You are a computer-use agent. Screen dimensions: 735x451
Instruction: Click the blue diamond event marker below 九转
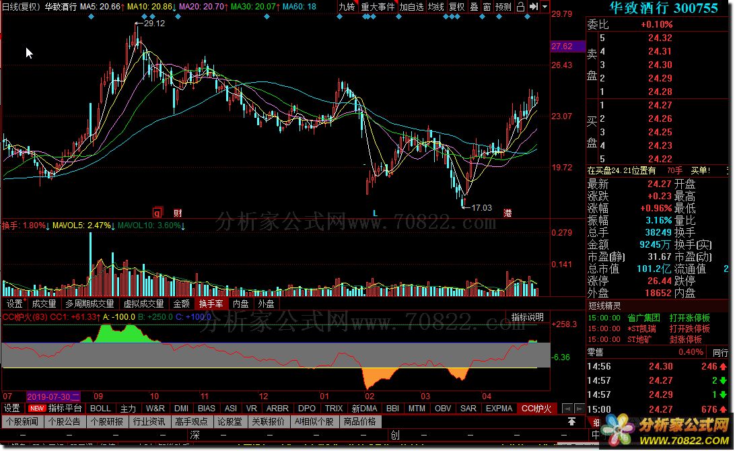pyautogui.click(x=339, y=17)
